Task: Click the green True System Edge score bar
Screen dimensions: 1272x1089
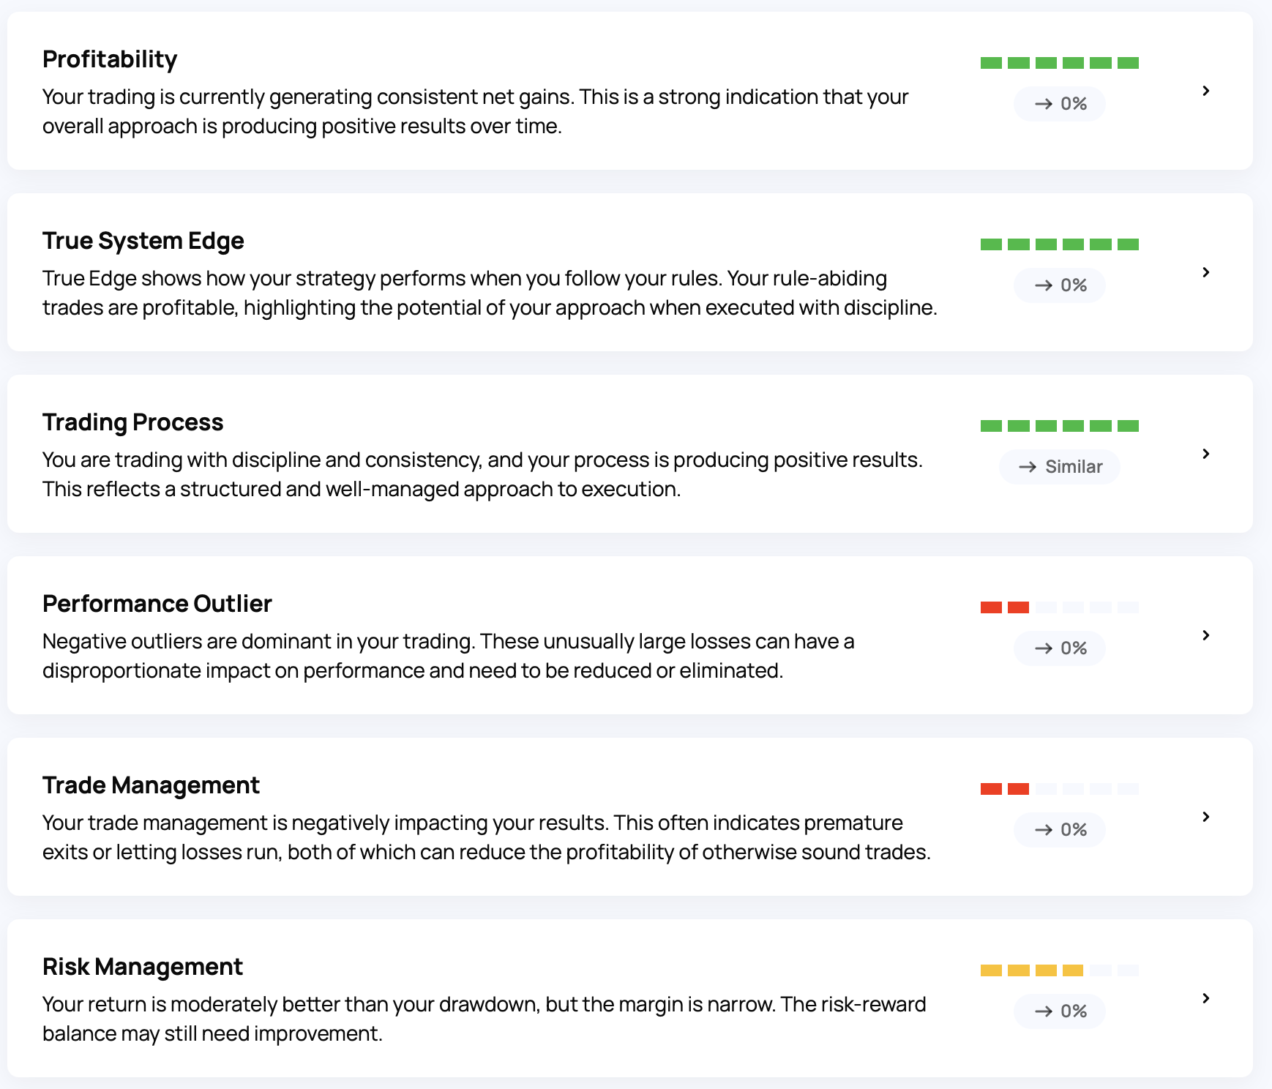Action: pyautogui.click(x=1060, y=244)
